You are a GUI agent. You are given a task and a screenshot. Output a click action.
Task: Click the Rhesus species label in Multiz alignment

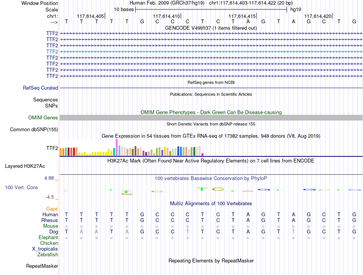click(x=50, y=220)
